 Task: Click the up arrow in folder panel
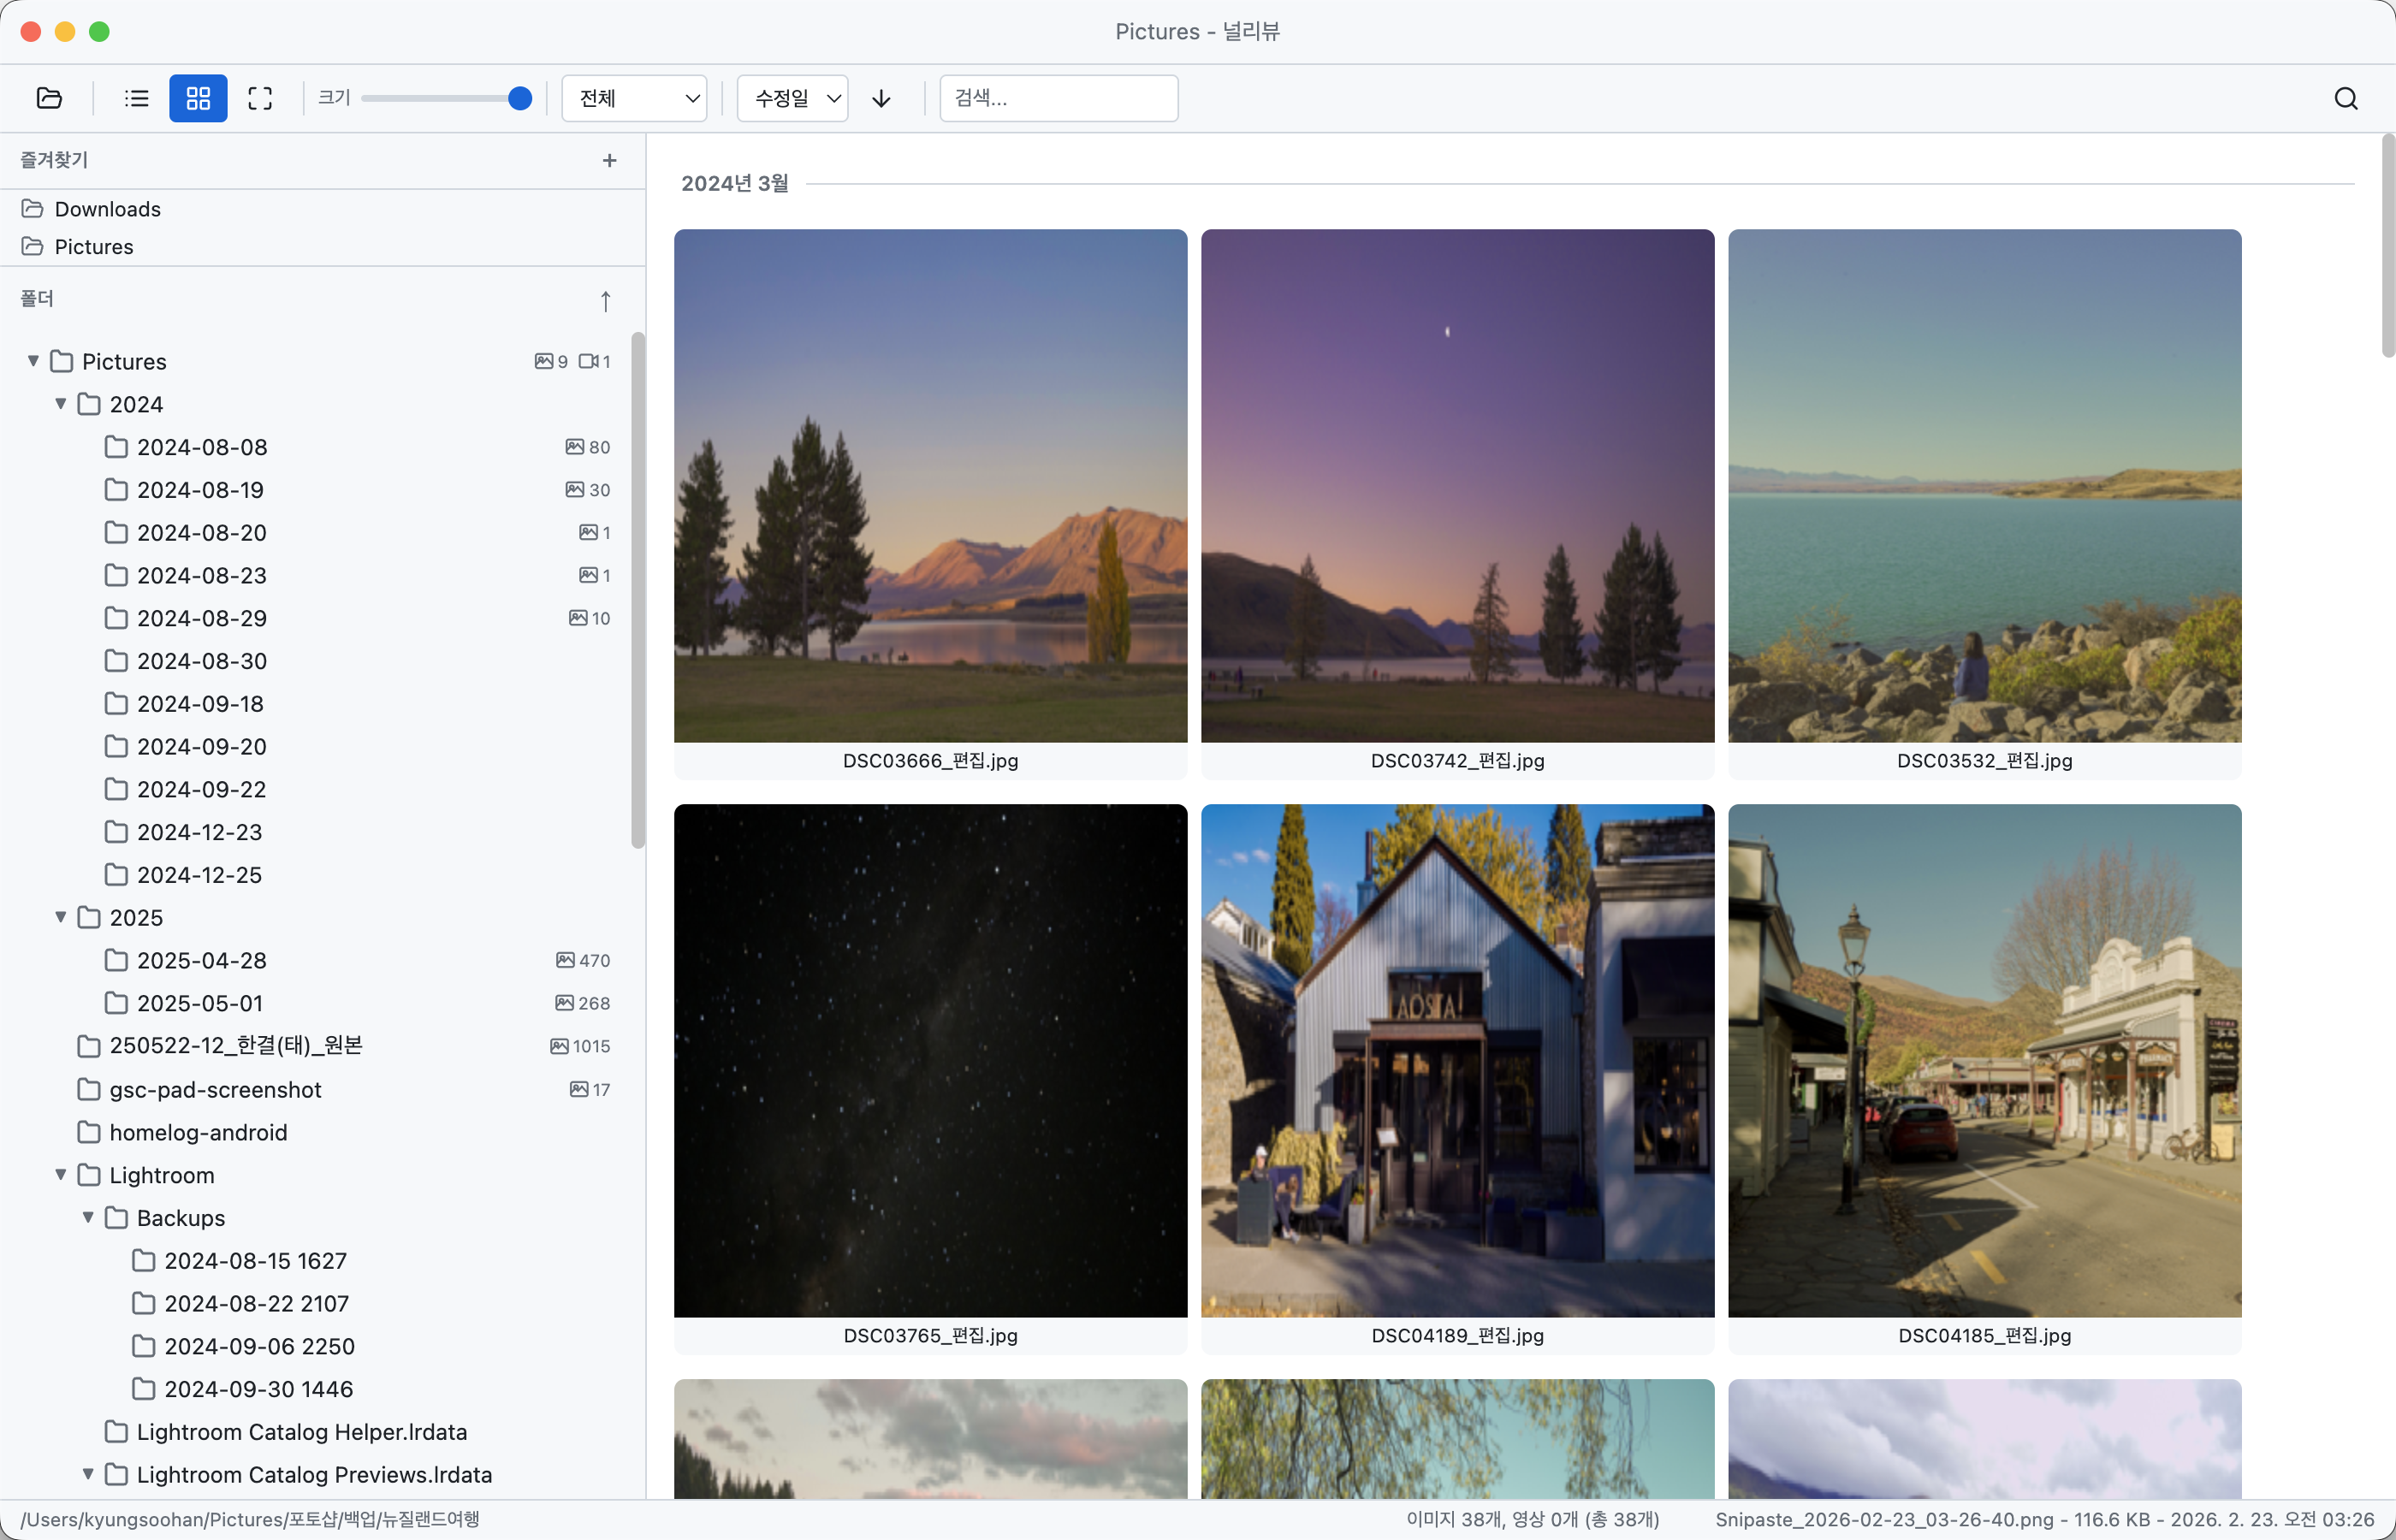click(x=605, y=301)
